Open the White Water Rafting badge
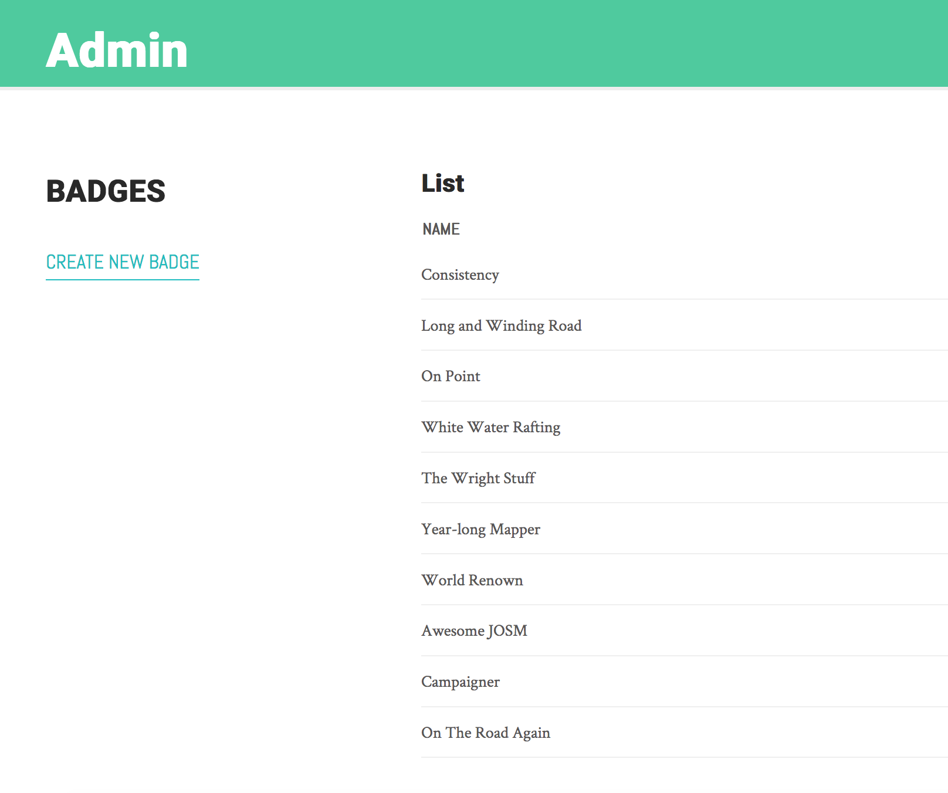Image resolution: width=948 pixels, height=793 pixels. coord(490,428)
